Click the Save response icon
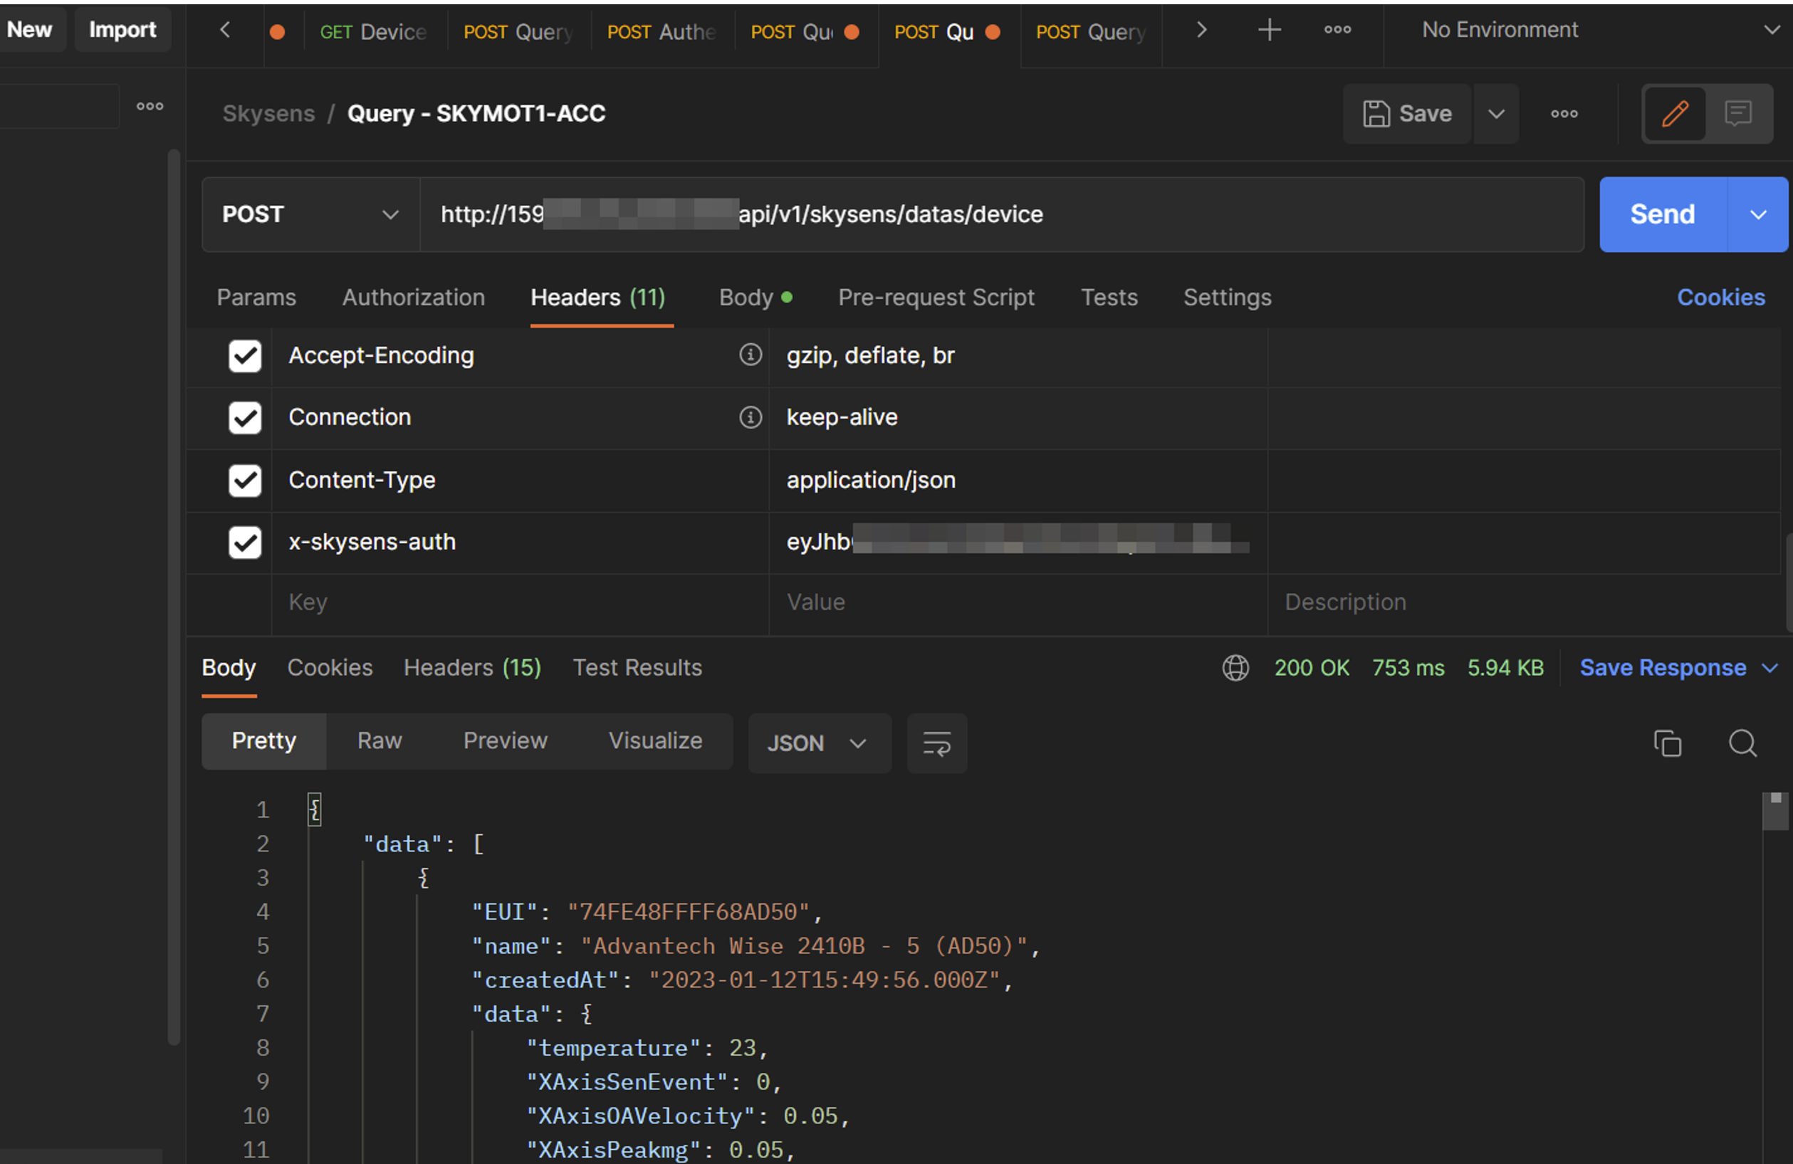The width and height of the screenshot is (1793, 1164). 1677,666
